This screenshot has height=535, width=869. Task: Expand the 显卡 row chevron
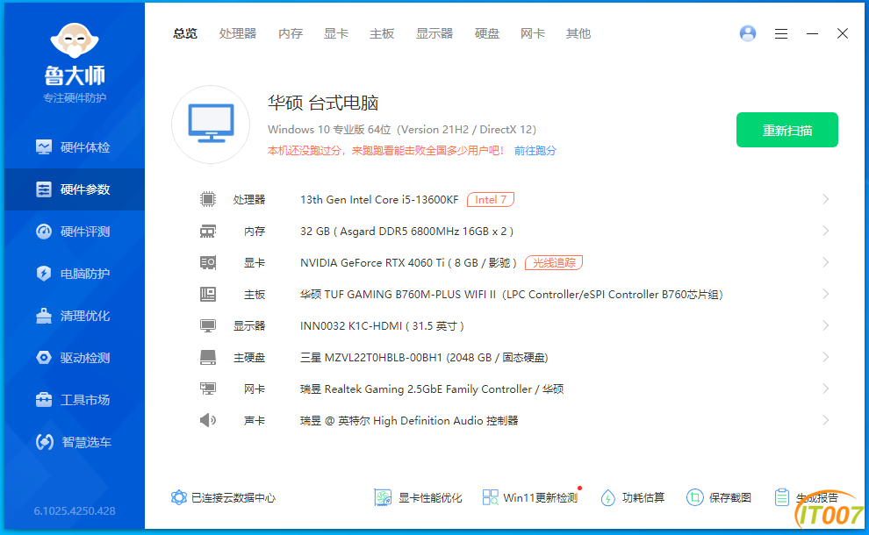tap(826, 262)
